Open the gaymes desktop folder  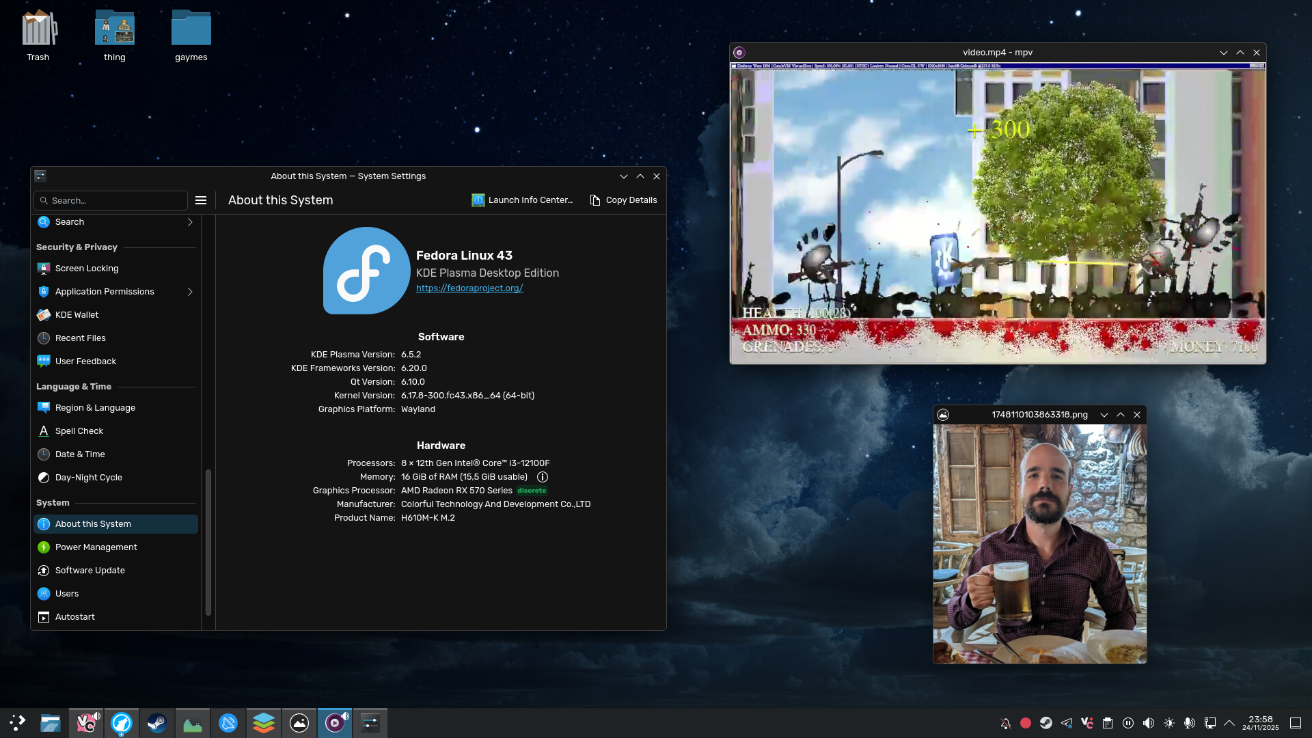[x=191, y=36]
